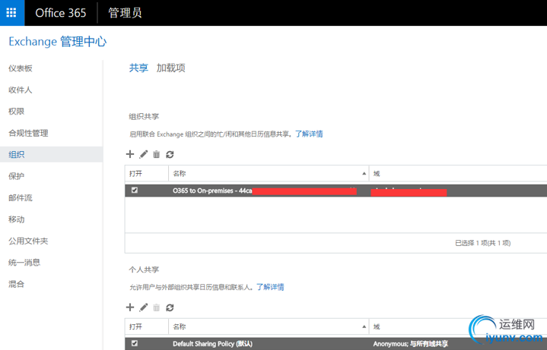Open 仪表板 in the sidebar
The height and width of the screenshot is (350, 547).
21,68
